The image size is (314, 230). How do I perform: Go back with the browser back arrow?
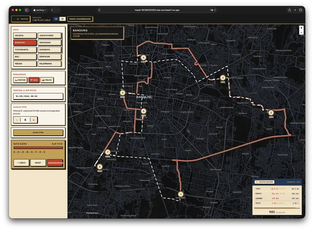pyautogui.click(x=52, y=10)
